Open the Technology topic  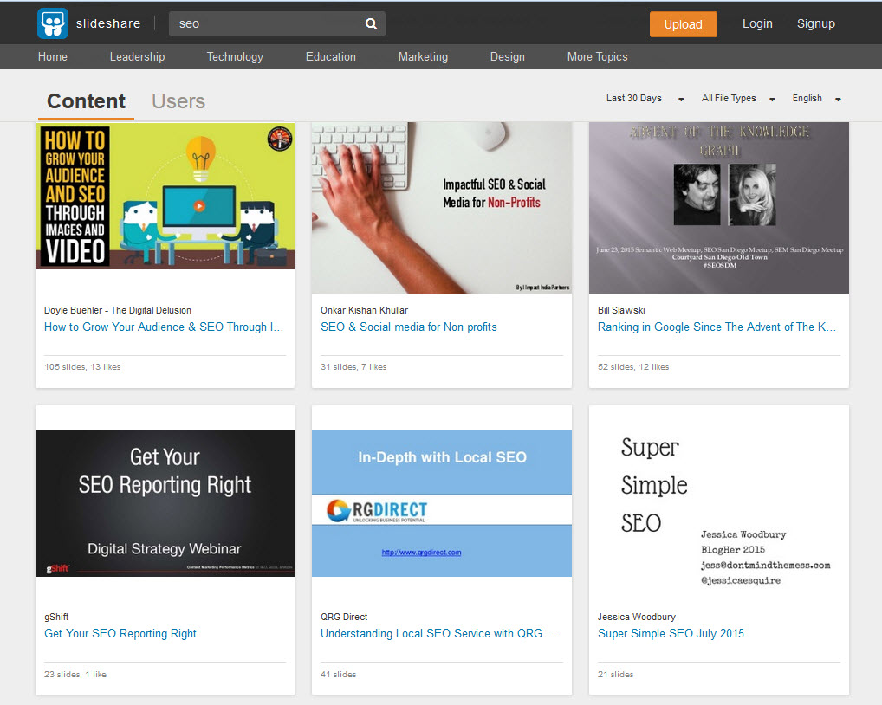click(x=235, y=57)
